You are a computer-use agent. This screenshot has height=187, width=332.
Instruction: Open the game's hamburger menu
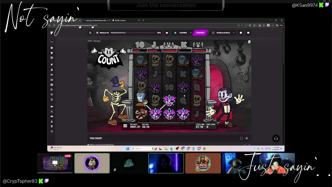pos(125,126)
